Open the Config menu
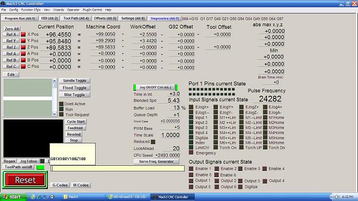Image resolution: width=358 pixels, height=201 pixels. (x=13, y=10)
